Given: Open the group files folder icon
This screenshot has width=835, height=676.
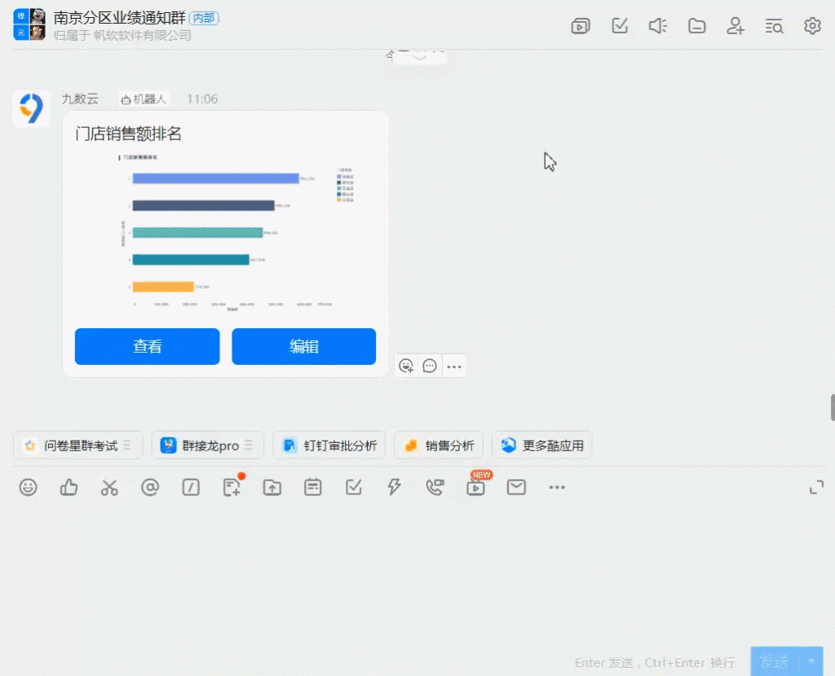Looking at the screenshot, I should 696,26.
